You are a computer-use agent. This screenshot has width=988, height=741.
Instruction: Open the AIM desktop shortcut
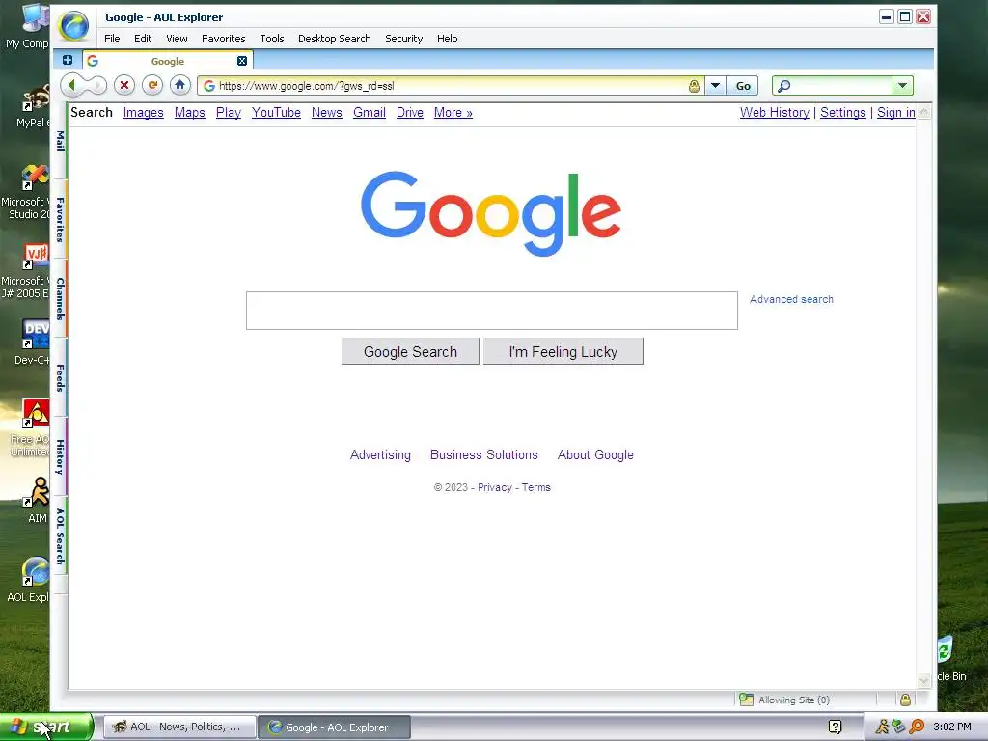point(37,501)
